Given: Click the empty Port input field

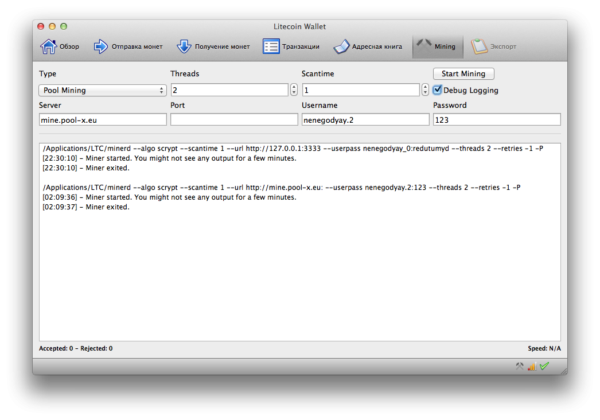Looking at the screenshot, I should tap(234, 119).
